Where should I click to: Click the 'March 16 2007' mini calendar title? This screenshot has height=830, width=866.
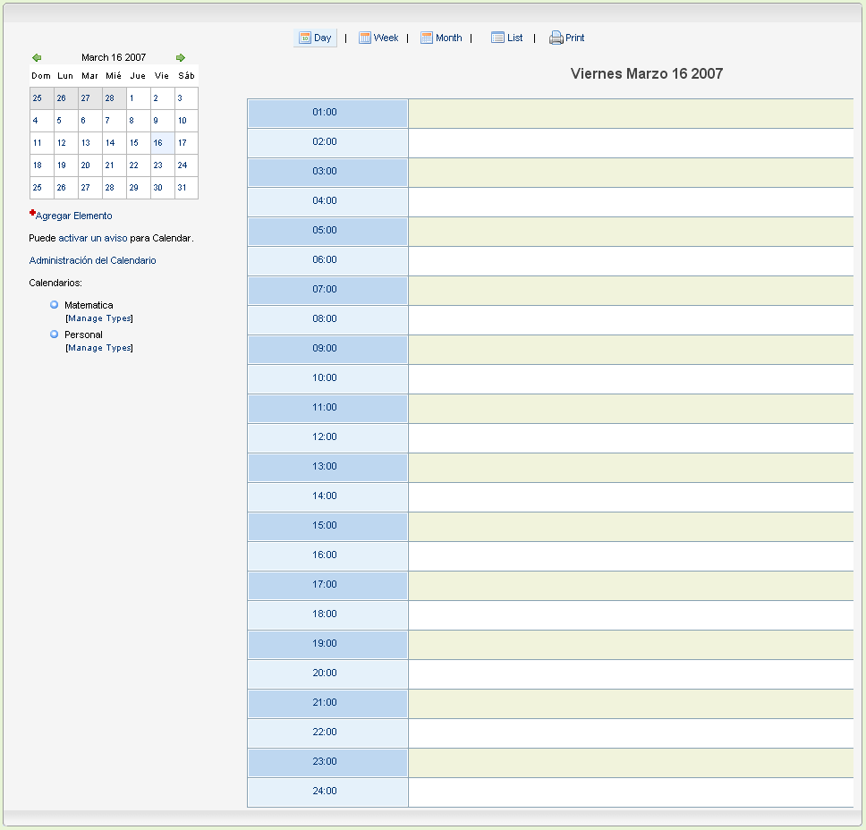click(x=114, y=57)
